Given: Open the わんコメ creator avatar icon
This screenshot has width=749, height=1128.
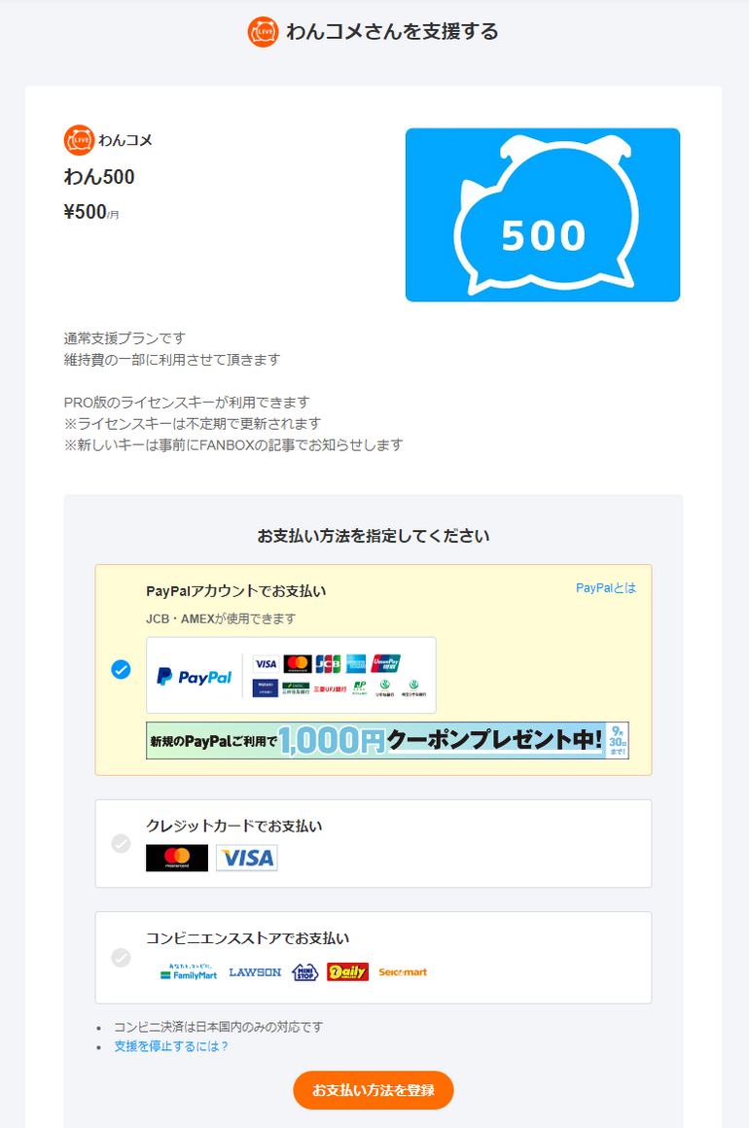Looking at the screenshot, I should pos(79,140).
